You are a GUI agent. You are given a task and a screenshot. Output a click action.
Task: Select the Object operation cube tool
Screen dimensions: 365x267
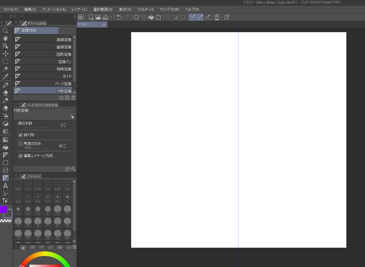pos(6,46)
